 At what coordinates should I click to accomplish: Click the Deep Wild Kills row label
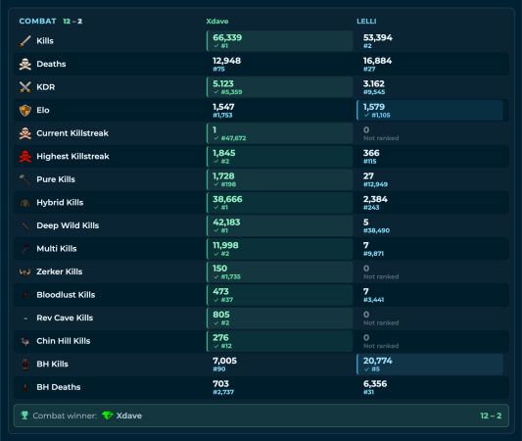tap(68, 225)
